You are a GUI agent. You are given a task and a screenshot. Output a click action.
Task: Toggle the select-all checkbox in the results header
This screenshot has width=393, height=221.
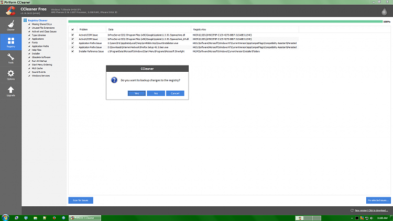click(x=73, y=29)
